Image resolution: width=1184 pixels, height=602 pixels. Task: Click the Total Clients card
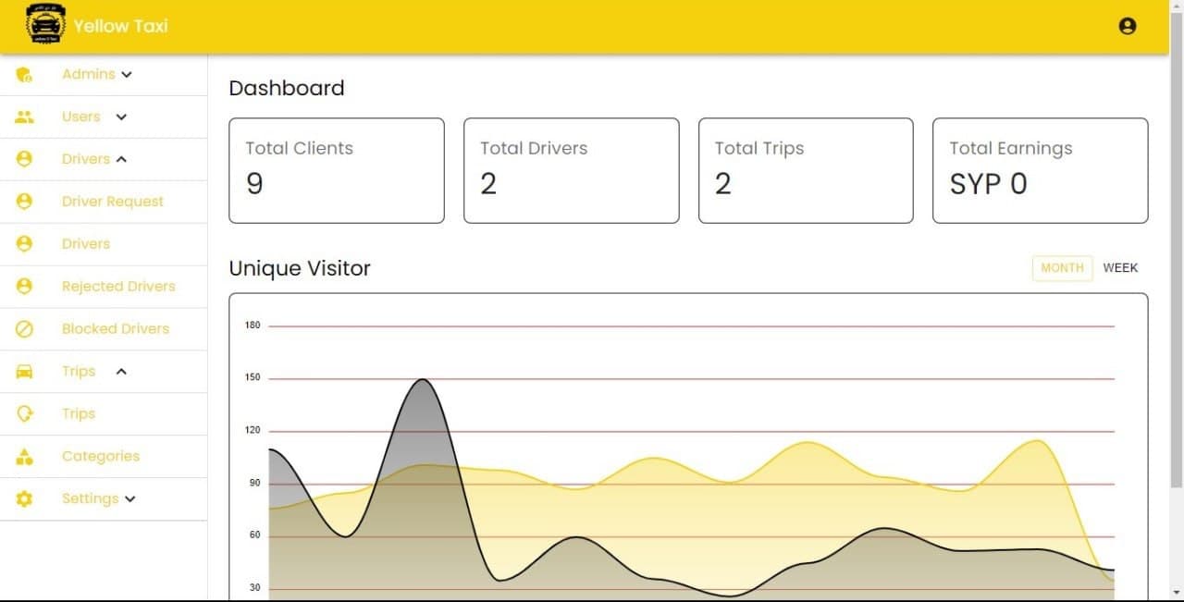tap(337, 170)
